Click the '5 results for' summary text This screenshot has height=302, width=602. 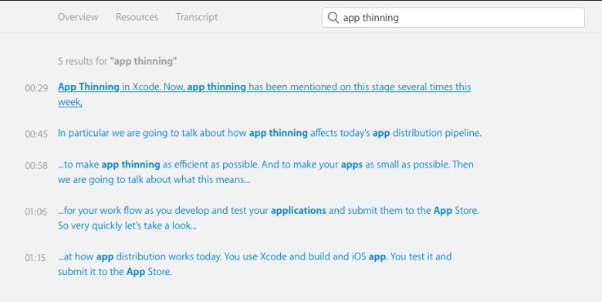(117, 61)
